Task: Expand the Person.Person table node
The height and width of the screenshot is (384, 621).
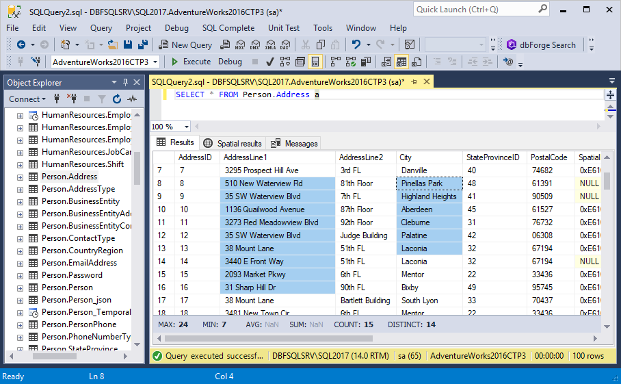Action: (x=20, y=288)
